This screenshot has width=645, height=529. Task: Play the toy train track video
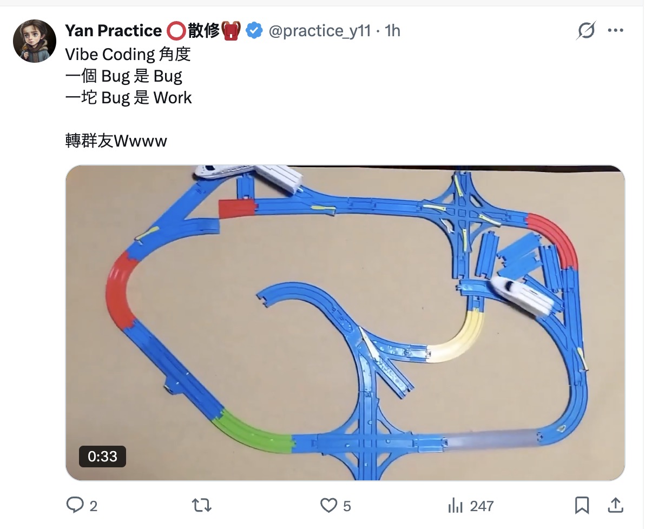(345, 322)
